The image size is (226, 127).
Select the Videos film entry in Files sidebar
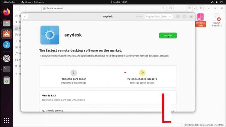coord(17,60)
